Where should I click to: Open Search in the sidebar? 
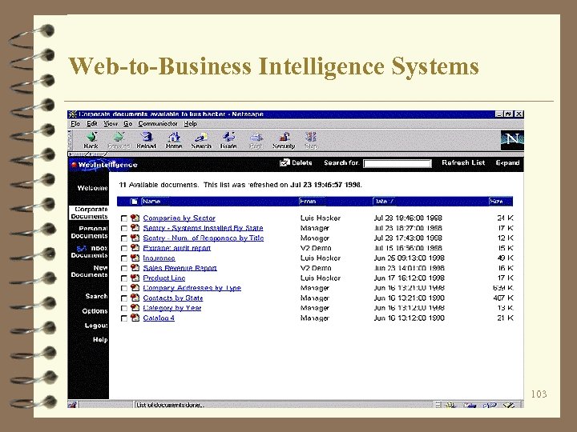point(96,296)
